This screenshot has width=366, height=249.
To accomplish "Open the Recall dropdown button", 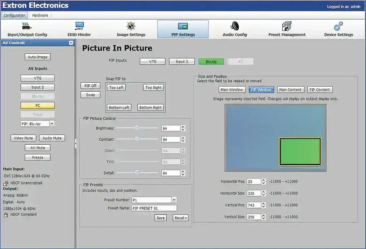I will click(x=180, y=218).
